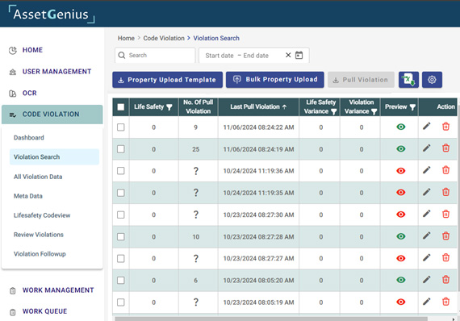
Task: Click the horizontal table scrollbar
Action: coord(271,319)
